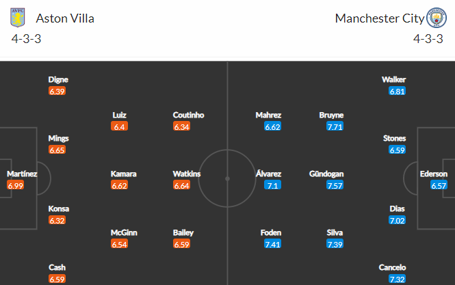Viewport: 455px width, 285px height.
Task: Click player name Cancelo
Action: pos(392,267)
